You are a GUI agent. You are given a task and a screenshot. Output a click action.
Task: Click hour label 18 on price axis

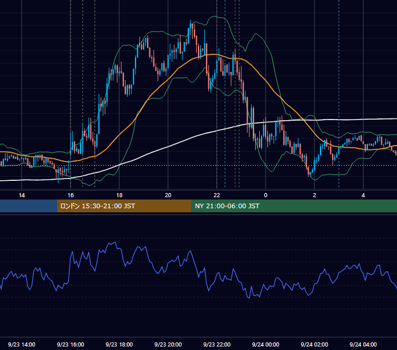pos(119,195)
